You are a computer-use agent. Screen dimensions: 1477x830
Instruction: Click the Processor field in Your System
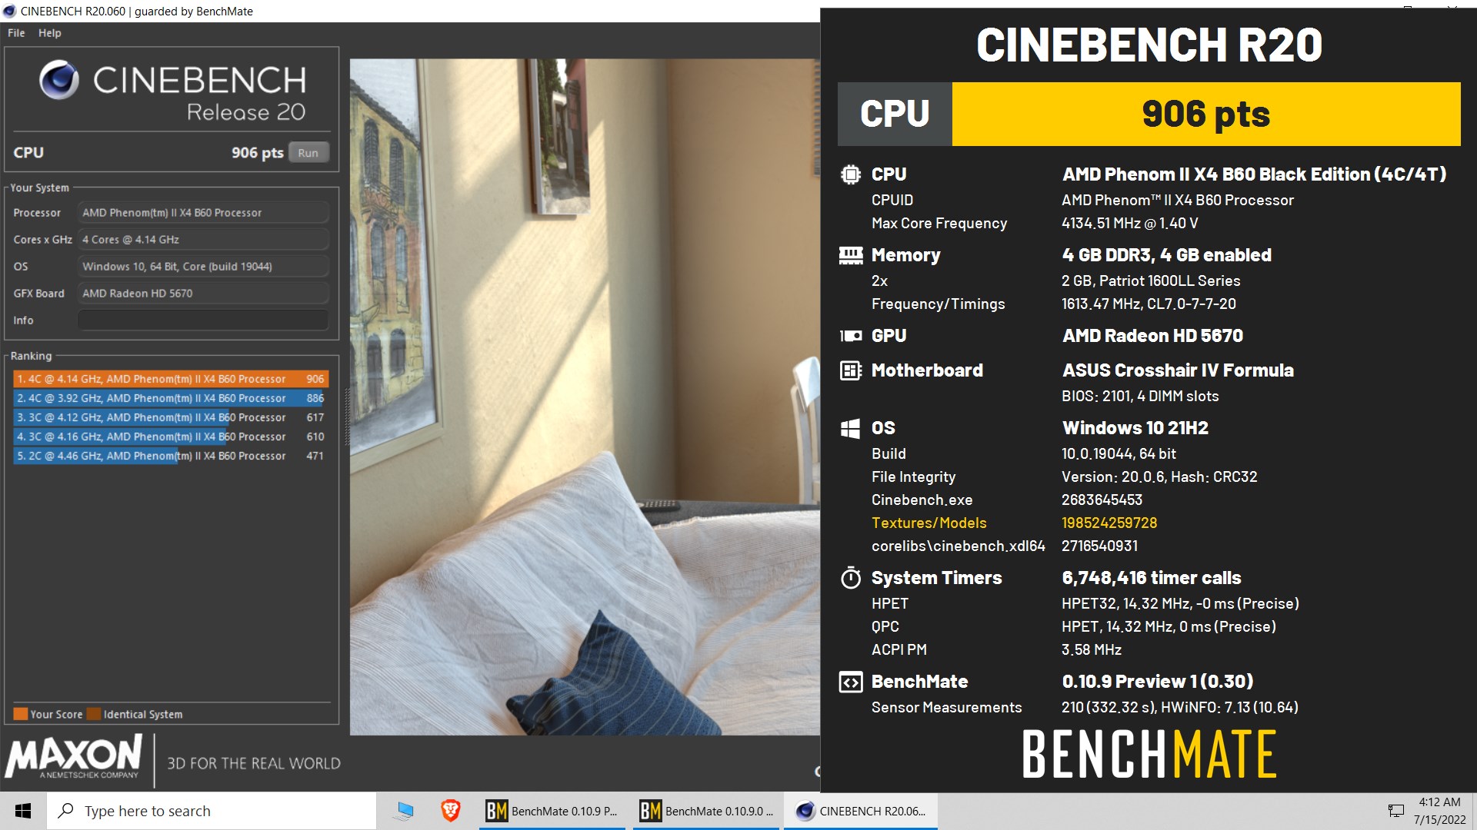pos(203,213)
